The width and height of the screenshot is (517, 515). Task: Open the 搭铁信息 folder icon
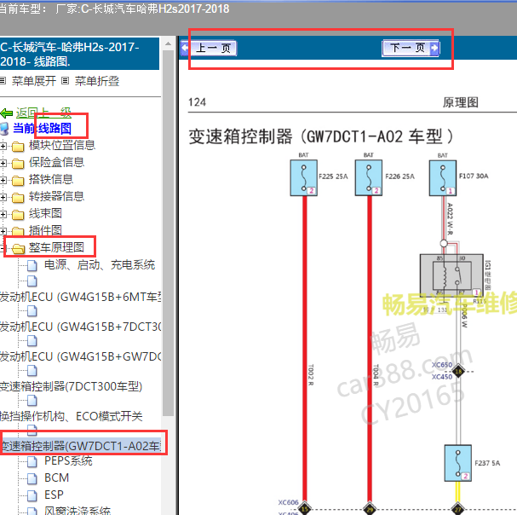pos(18,181)
